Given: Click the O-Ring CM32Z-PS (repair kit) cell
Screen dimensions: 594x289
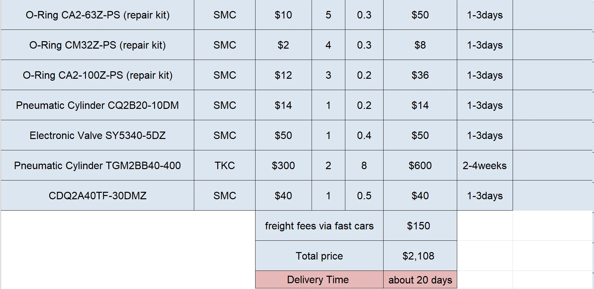Looking at the screenshot, I should [x=97, y=45].
